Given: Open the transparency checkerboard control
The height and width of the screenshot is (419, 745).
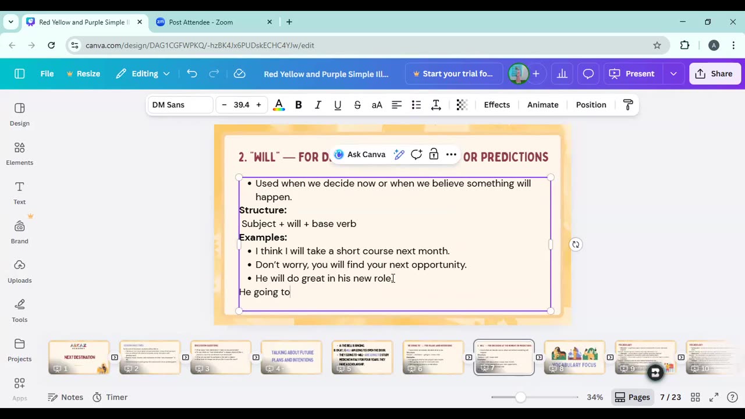Looking at the screenshot, I should coord(462,105).
